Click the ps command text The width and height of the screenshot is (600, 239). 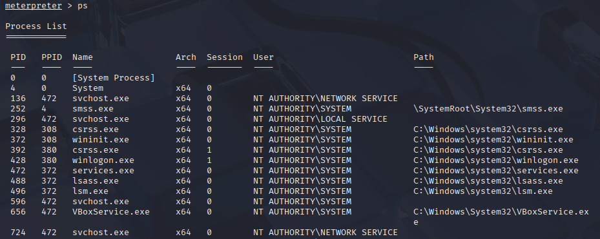(82, 6)
